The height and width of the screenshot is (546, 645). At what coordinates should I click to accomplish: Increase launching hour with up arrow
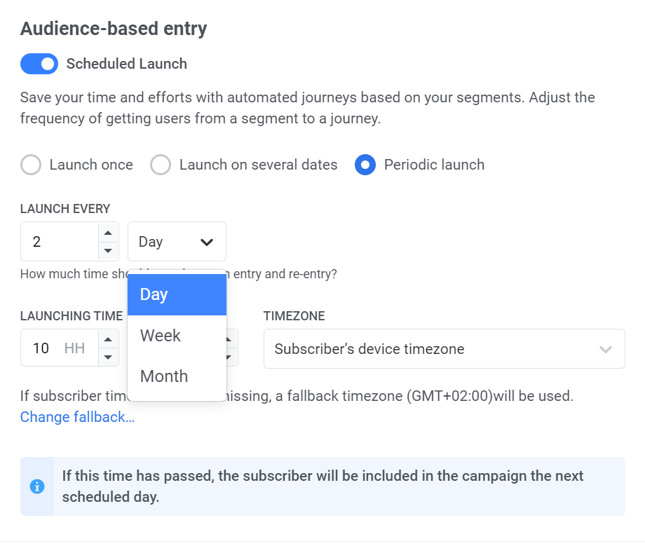point(108,340)
